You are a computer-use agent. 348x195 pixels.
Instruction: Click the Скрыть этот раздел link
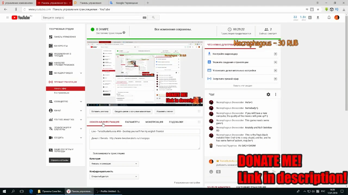pos(243,86)
